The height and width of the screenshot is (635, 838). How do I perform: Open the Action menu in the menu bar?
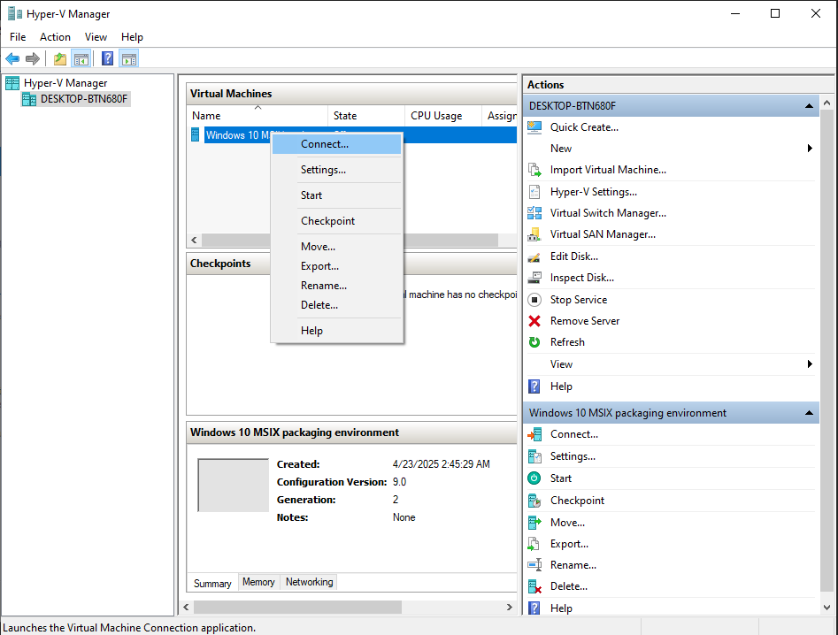(x=55, y=37)
